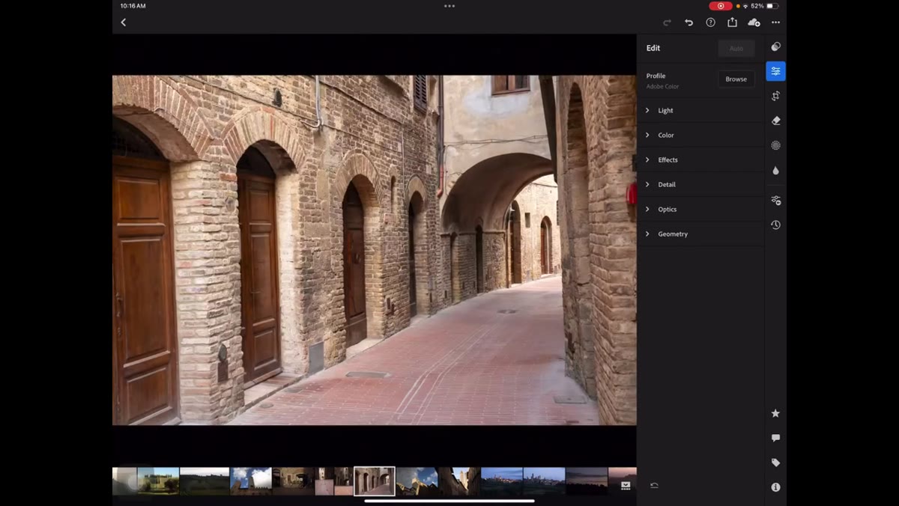Image resolution: width=899 pixels, height=506 pixels.
Task: Select the Lens Blur droplet tool
Action: coord(775,170)
